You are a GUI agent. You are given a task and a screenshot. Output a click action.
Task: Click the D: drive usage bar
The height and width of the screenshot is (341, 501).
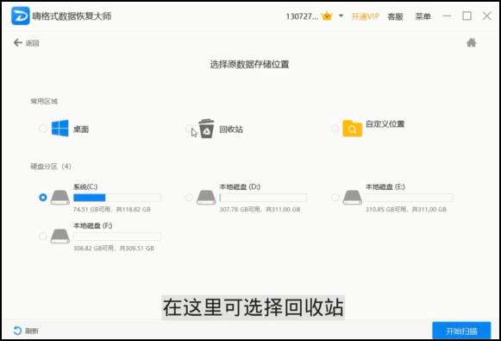(263, 198)
